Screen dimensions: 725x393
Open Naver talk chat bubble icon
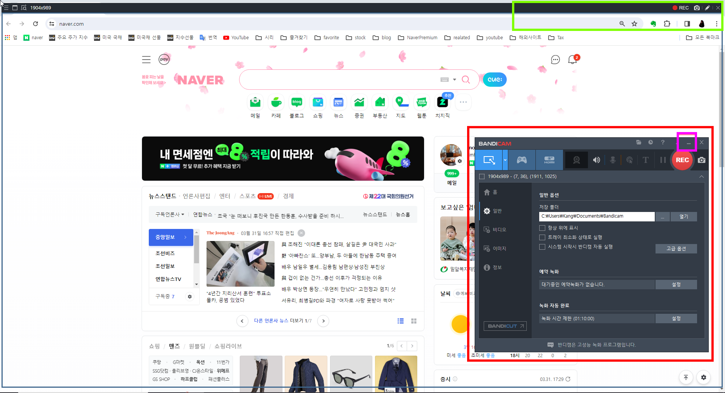pyautogui.click(x=555, y=60)
